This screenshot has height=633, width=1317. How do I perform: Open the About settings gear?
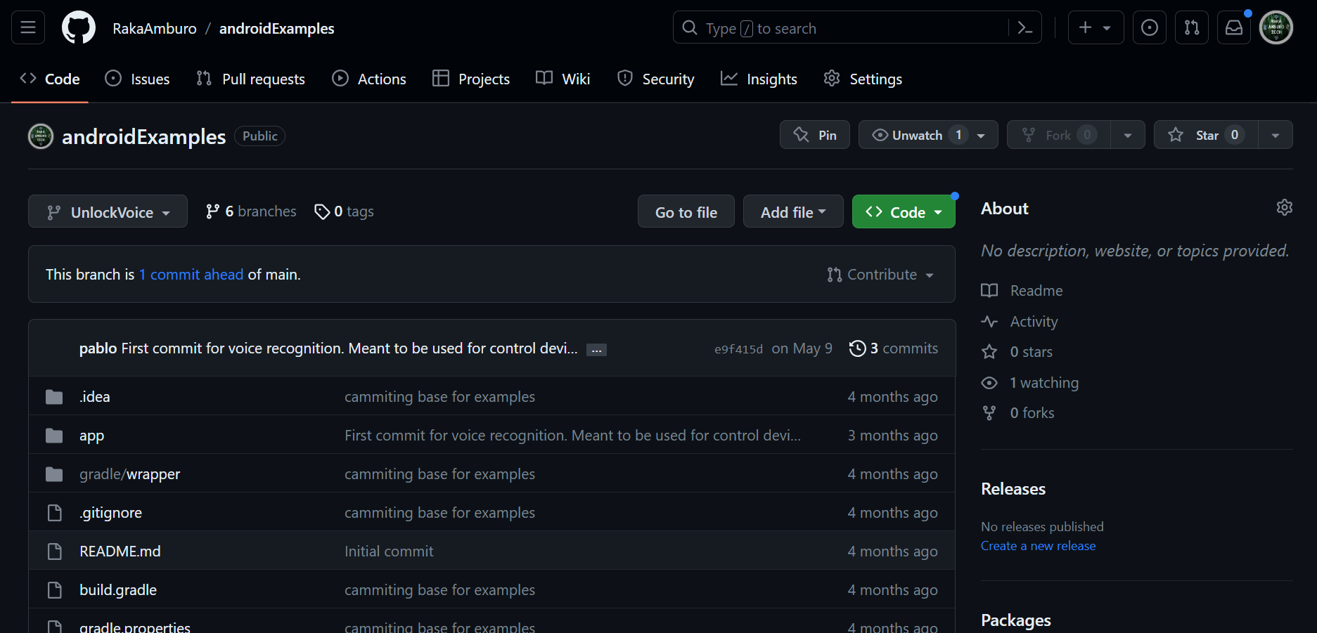click(1284, 207)
